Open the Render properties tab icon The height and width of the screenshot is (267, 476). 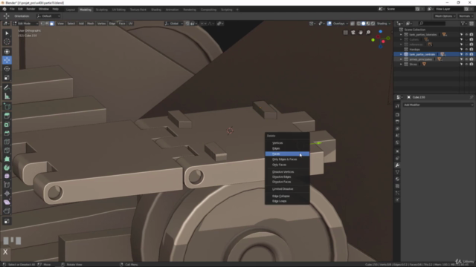[x=397, y=115]
